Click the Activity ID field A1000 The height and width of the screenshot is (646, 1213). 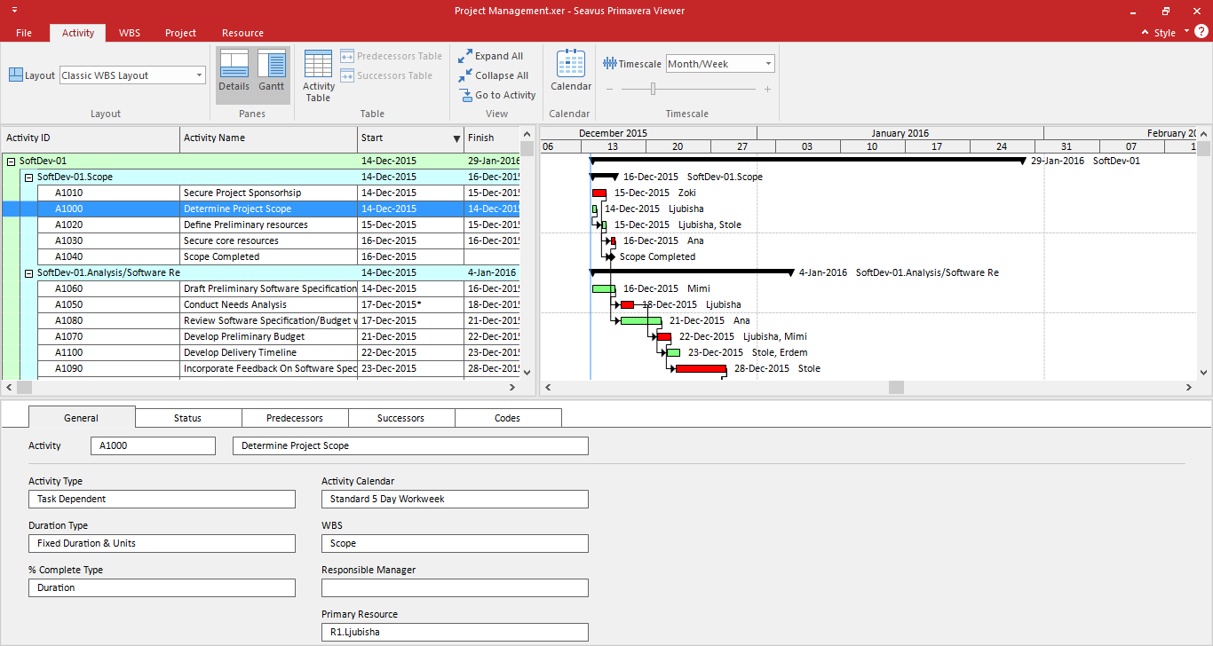click(x=153, y=445)
